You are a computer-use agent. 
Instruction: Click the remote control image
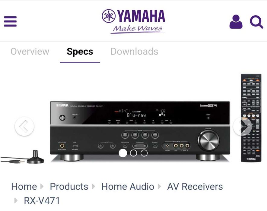point(251,118)
